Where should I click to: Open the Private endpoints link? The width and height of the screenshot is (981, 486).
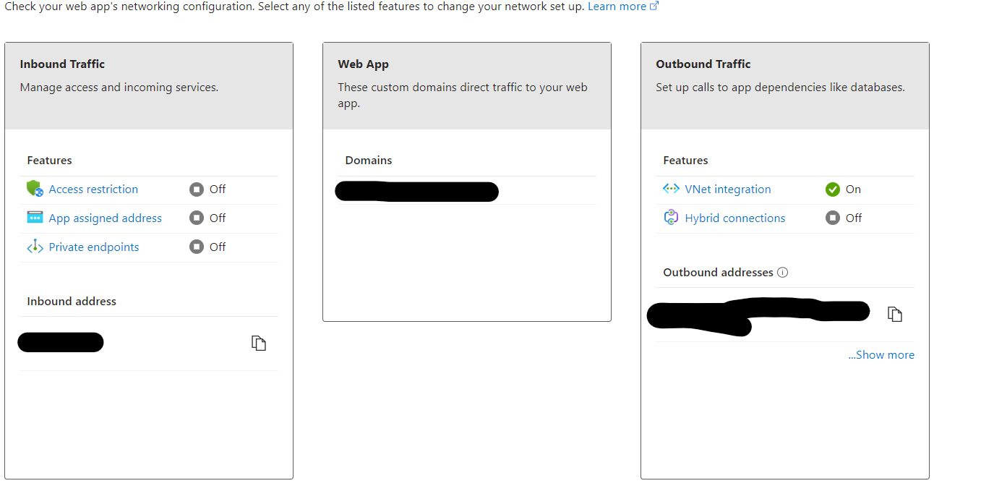pos(94,247)
